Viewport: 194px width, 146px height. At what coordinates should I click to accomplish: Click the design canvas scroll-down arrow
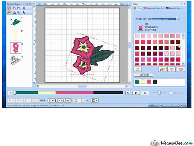(129, 83)
